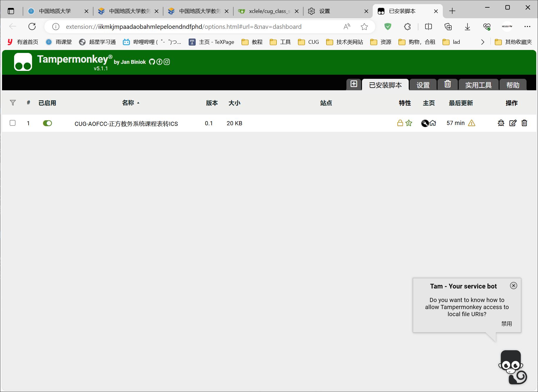Open the 工具 bookmarks folder
Screen dimensions: 538x392
pos(280,42)
